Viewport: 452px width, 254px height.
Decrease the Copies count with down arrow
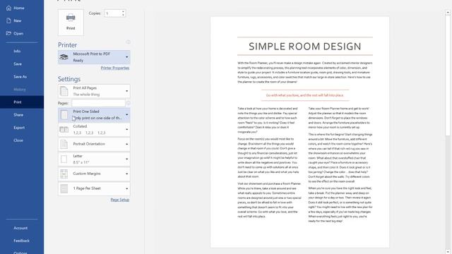tap(123, 15)
